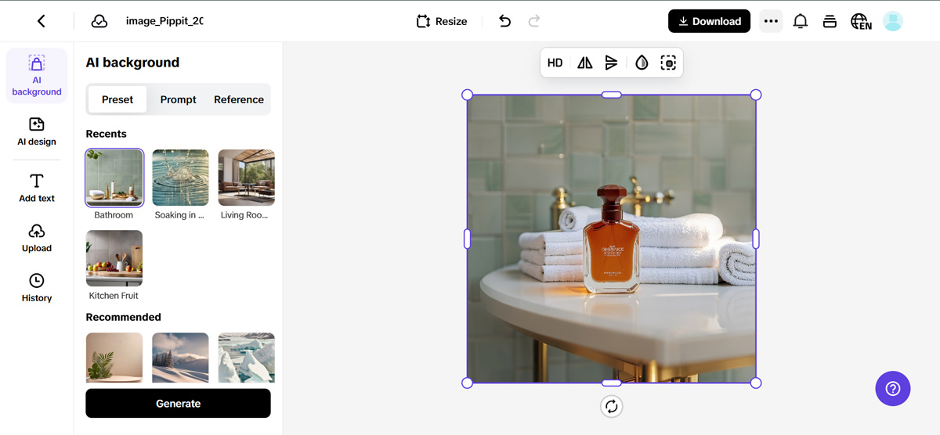
Task: Select the Add text tool
Action: 37,188
